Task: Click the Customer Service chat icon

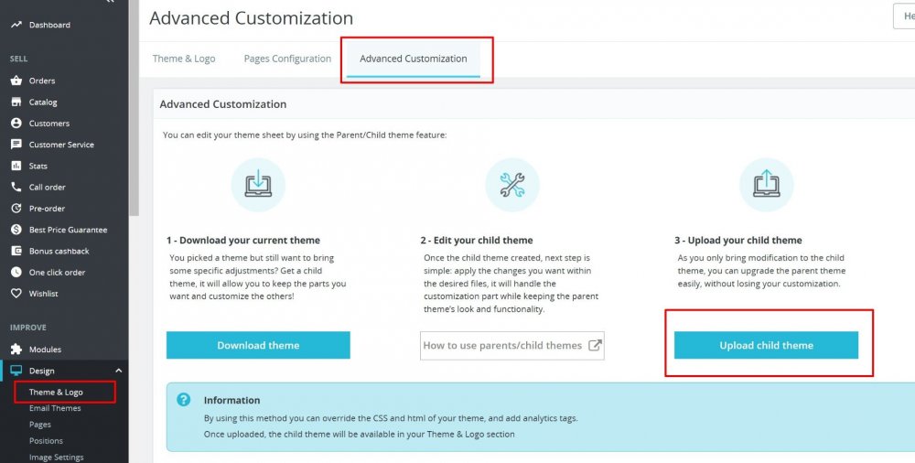Action: (16, 145)
